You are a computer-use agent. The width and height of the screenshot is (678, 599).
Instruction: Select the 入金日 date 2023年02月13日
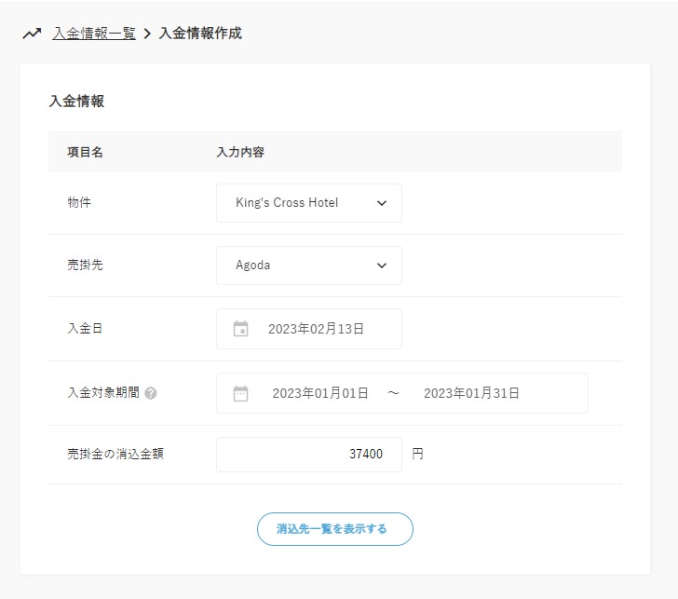316,329
